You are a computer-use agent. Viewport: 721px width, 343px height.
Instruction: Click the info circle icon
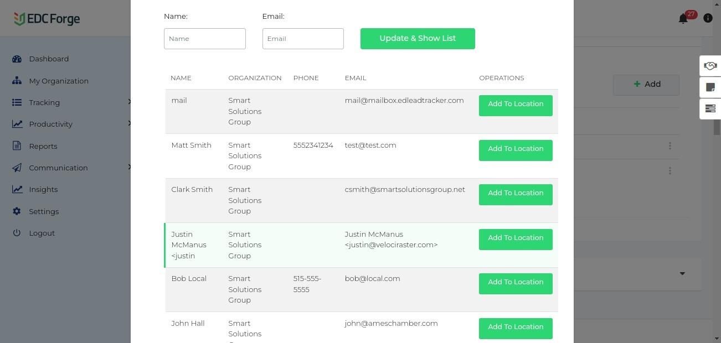click(708, 18)
